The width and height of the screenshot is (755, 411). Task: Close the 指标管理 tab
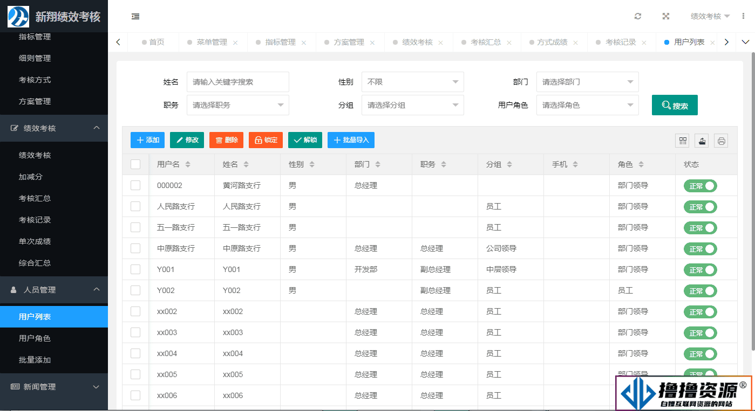304,43
